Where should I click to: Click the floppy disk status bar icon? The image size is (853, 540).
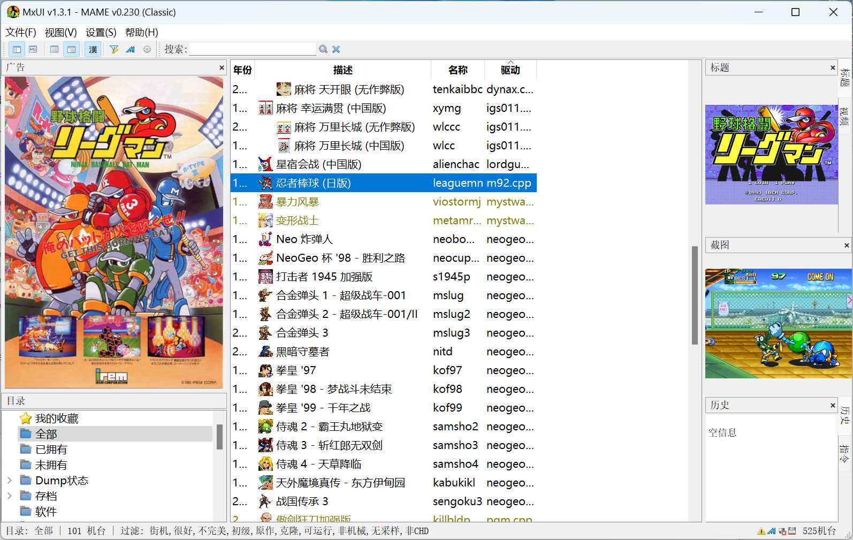[x=792, y=531]
